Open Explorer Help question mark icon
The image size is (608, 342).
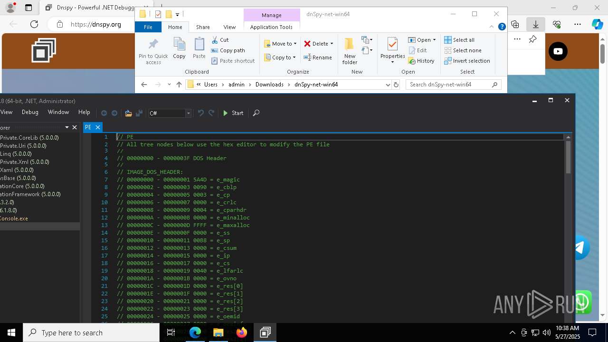click(502, 27)
